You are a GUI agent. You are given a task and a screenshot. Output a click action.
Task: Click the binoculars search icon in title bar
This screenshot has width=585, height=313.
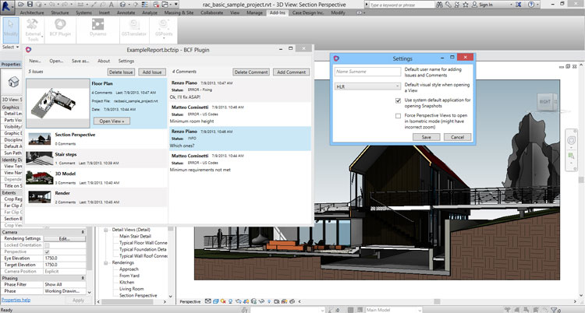pos(439,5)
